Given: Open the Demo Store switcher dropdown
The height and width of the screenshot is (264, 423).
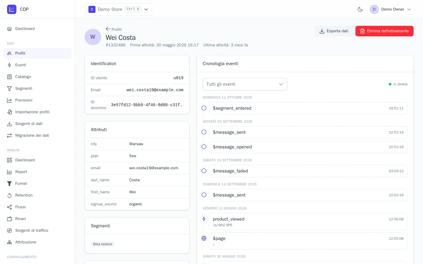Looking at the screenshot, I should click(118, 9).
